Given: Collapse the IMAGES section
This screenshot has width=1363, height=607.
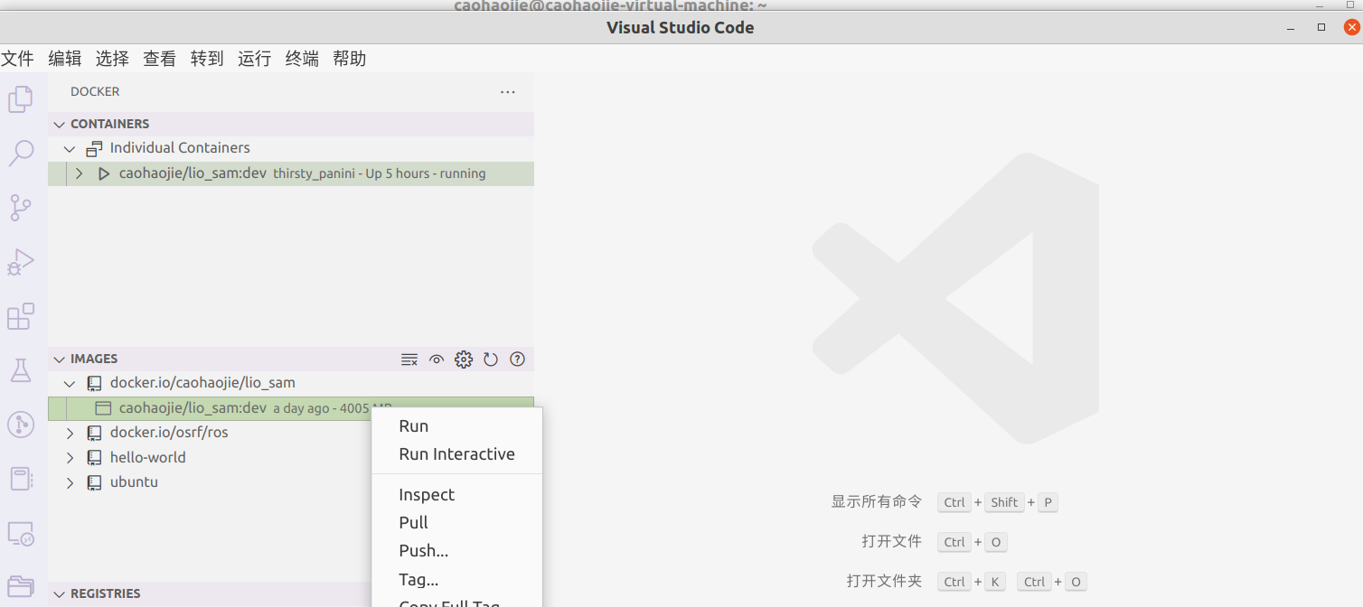Looking at the screenshot, I should coord(60,359).
